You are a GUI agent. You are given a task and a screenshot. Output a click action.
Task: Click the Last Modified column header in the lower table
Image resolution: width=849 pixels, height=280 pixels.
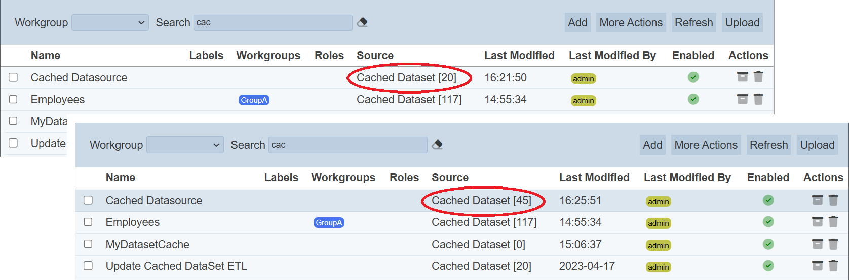pyautogui.click(x=594, y=178)
